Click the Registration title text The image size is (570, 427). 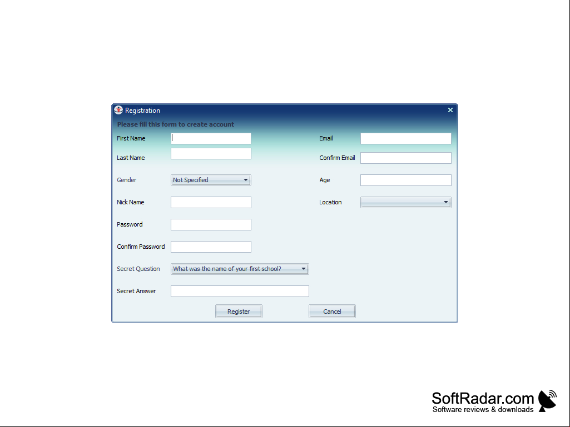tap(142, 110)
